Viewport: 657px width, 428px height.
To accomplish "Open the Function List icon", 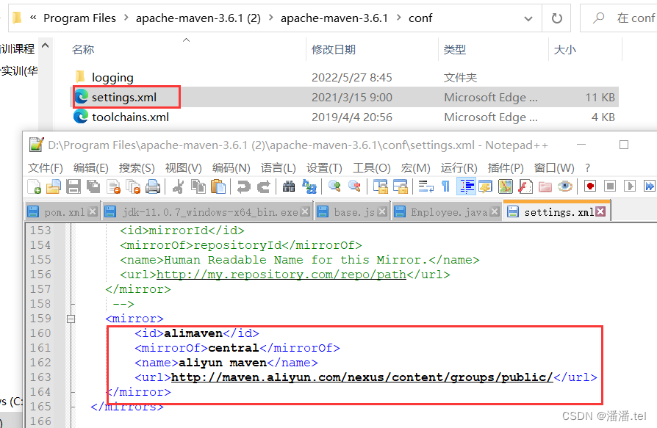I will (x=525, y=186).
